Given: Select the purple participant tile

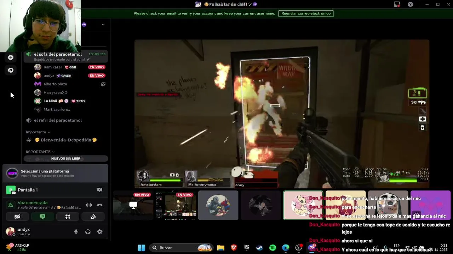Looking at the screenshot, I should [430, 205].
